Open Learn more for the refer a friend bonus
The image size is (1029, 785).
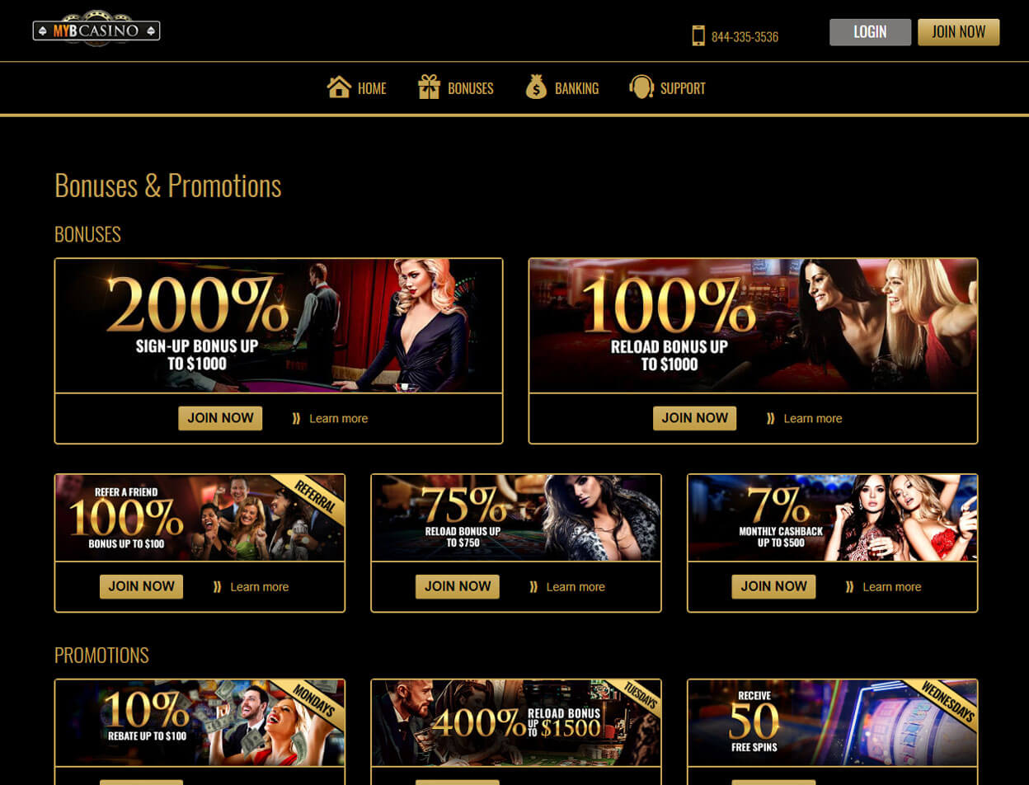pyautogui.click(x=259, y=587)
